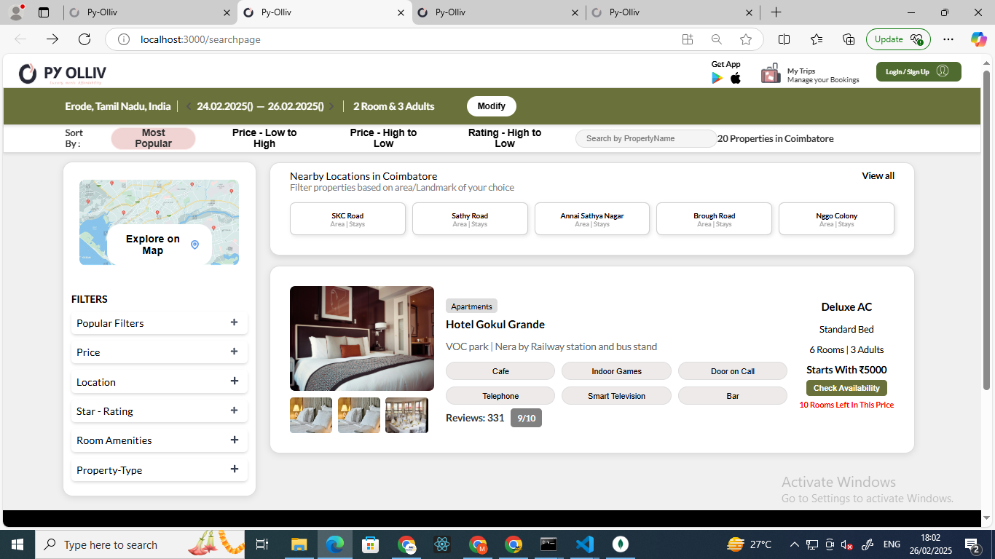Click the page refresh icon
995x559 pixels.
84,39
